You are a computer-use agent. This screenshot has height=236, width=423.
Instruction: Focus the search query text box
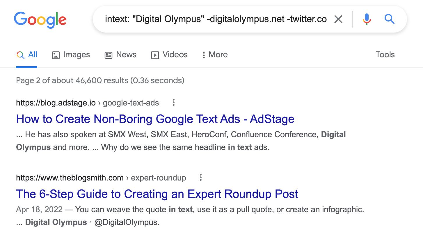coord(216,19)
